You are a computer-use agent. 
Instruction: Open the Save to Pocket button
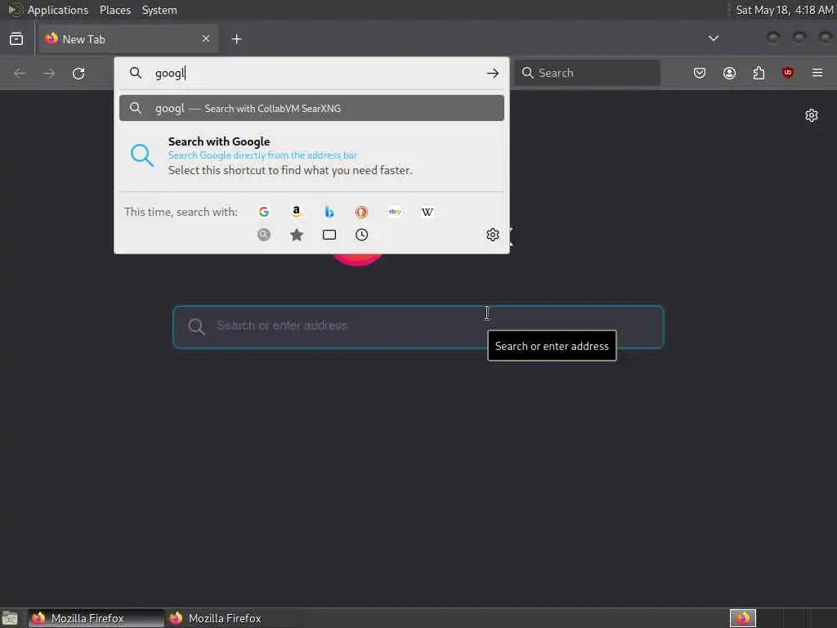click(700, 73)
